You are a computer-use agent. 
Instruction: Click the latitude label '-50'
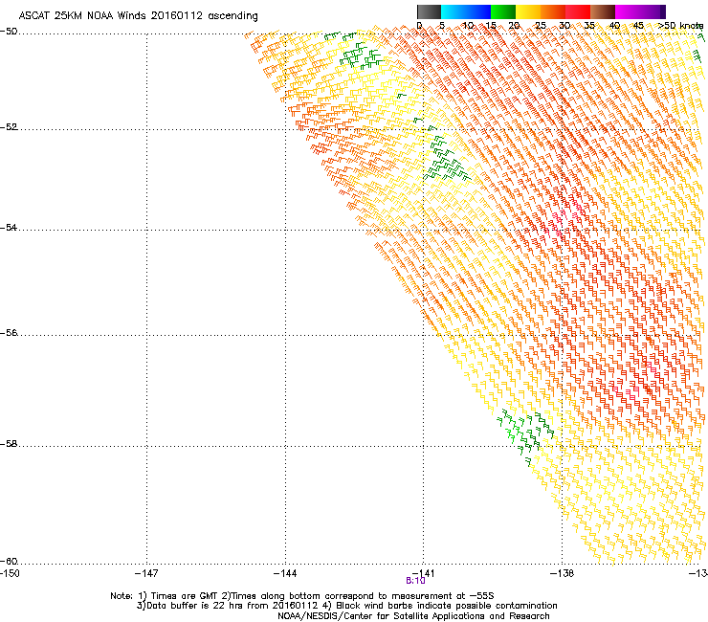tap(9, 32)
